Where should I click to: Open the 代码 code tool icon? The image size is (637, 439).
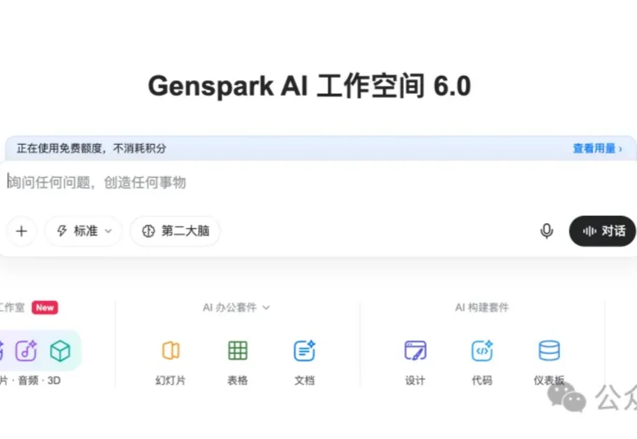coord(482,350)
